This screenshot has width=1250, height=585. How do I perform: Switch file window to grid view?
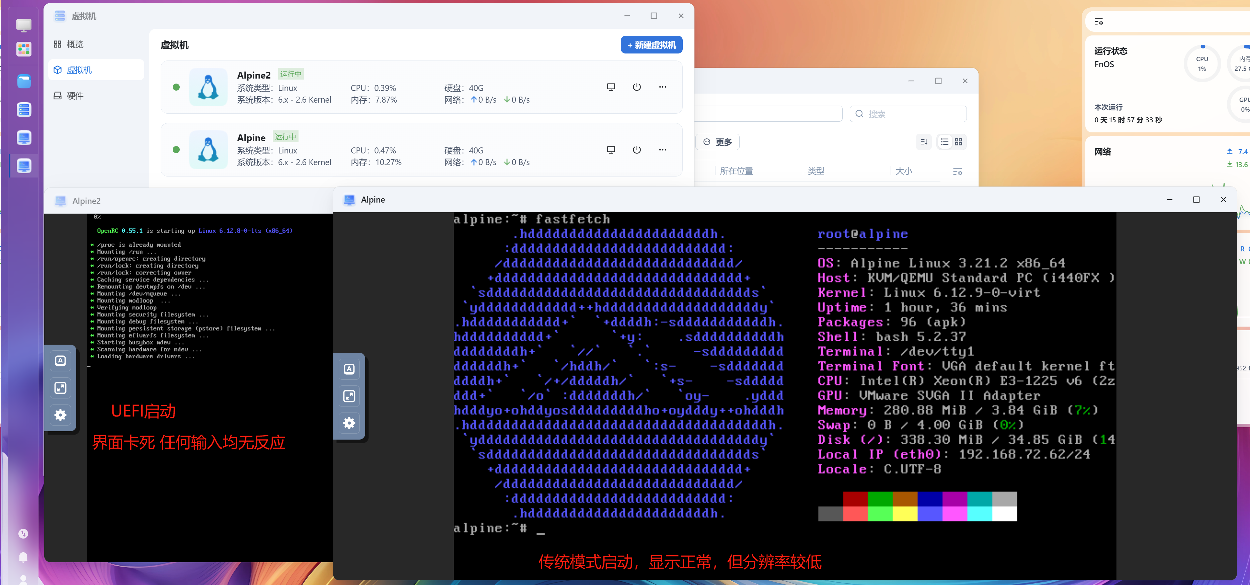coord(959,142)
